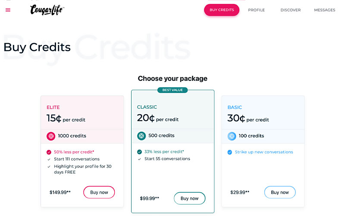The image size is (345, 216).
Task: Open the Profile menu item
Action: (x=256, y=10)
